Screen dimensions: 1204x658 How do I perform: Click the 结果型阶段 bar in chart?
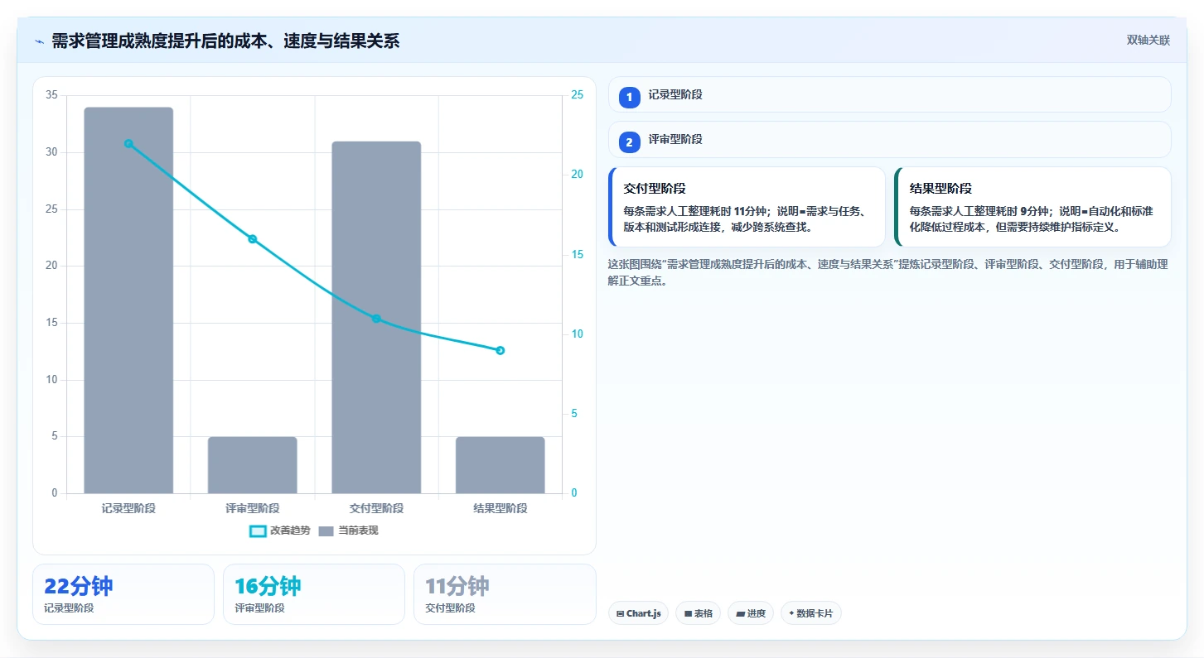coord(500,465)
